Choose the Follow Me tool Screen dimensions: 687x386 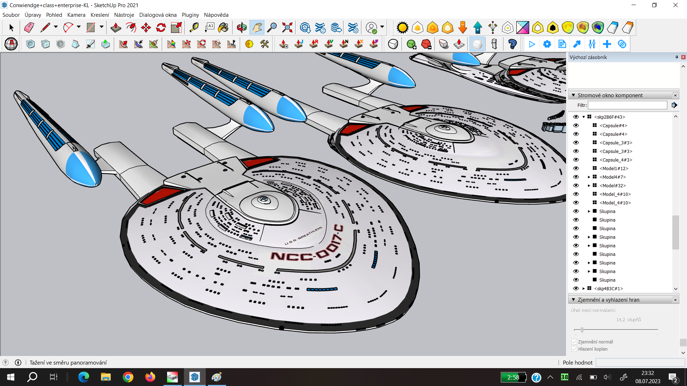(131, 28)
